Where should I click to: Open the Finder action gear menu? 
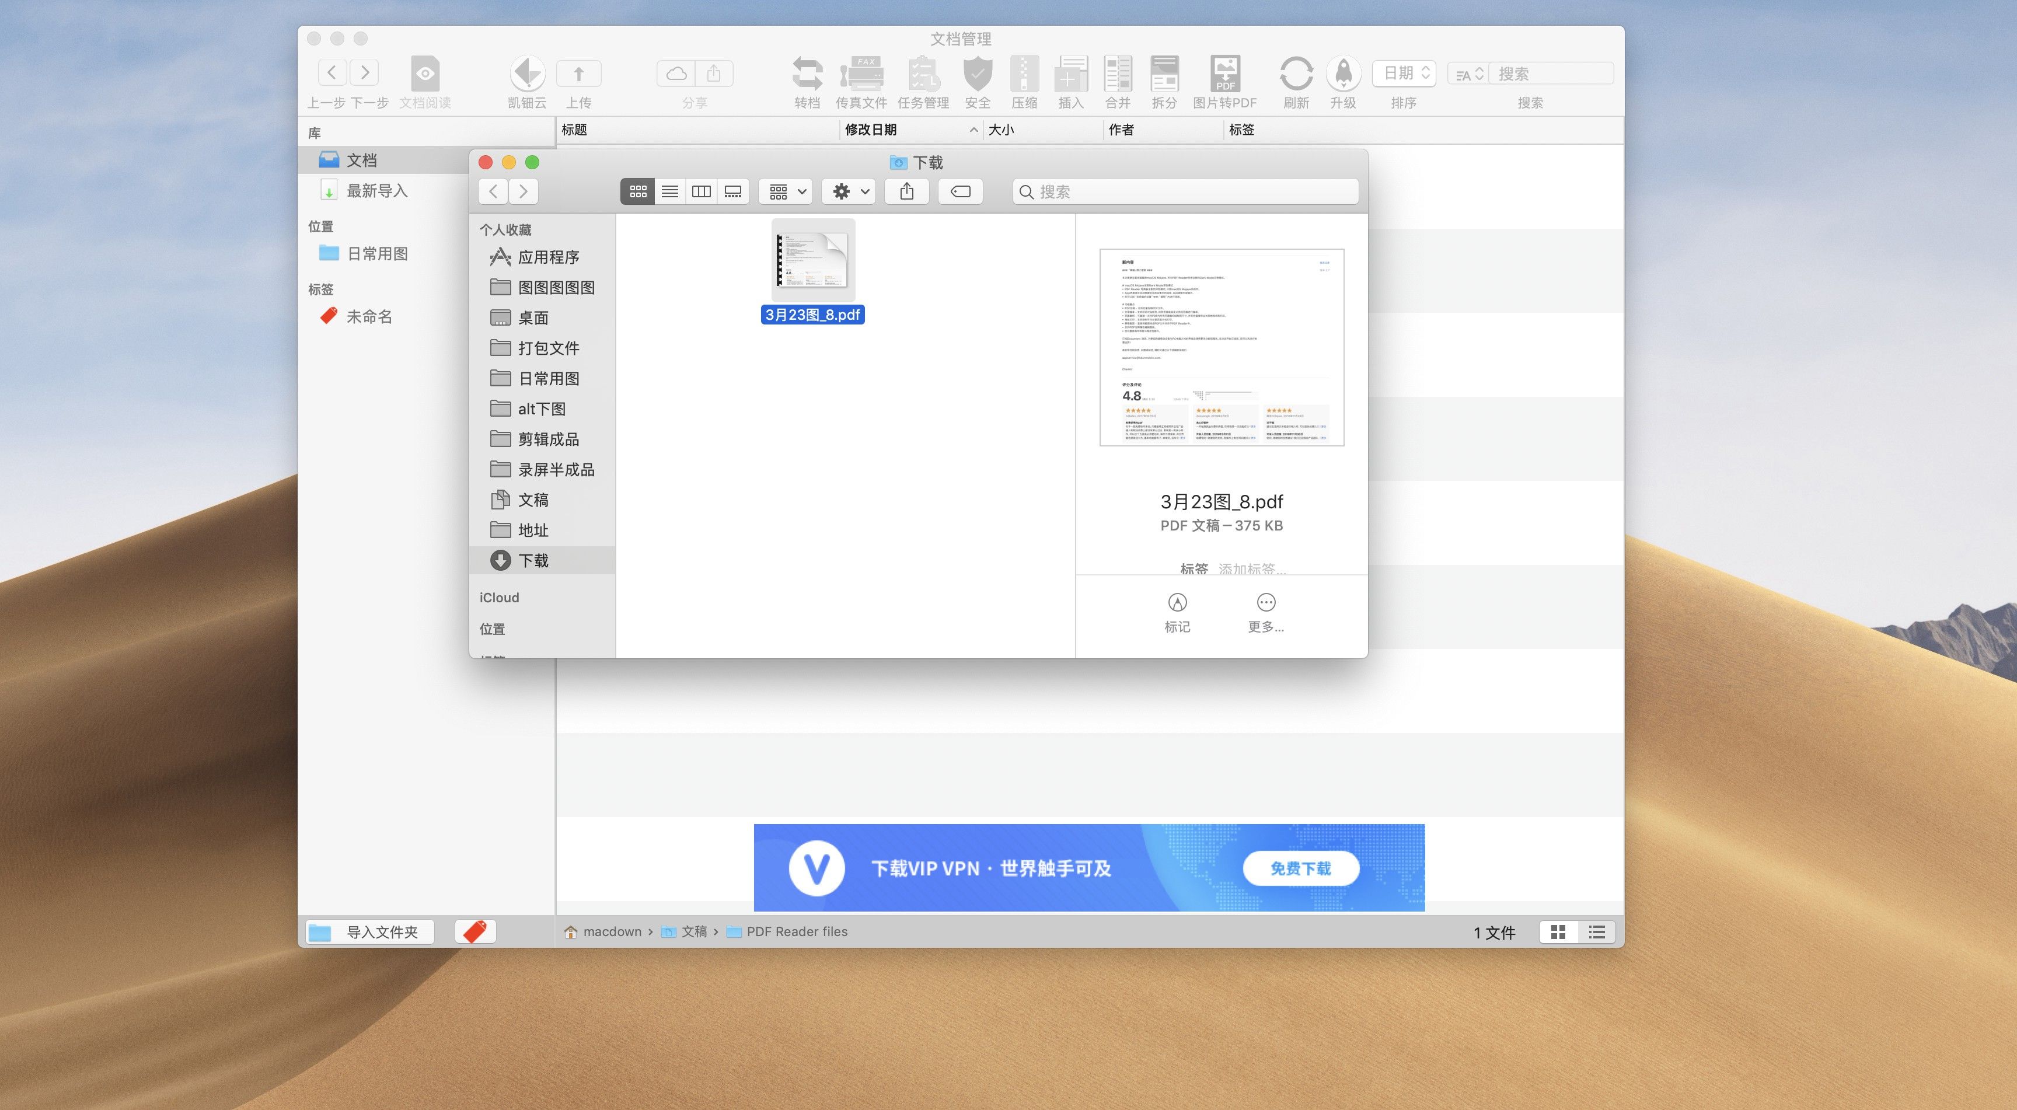click(x=848, y=191)
